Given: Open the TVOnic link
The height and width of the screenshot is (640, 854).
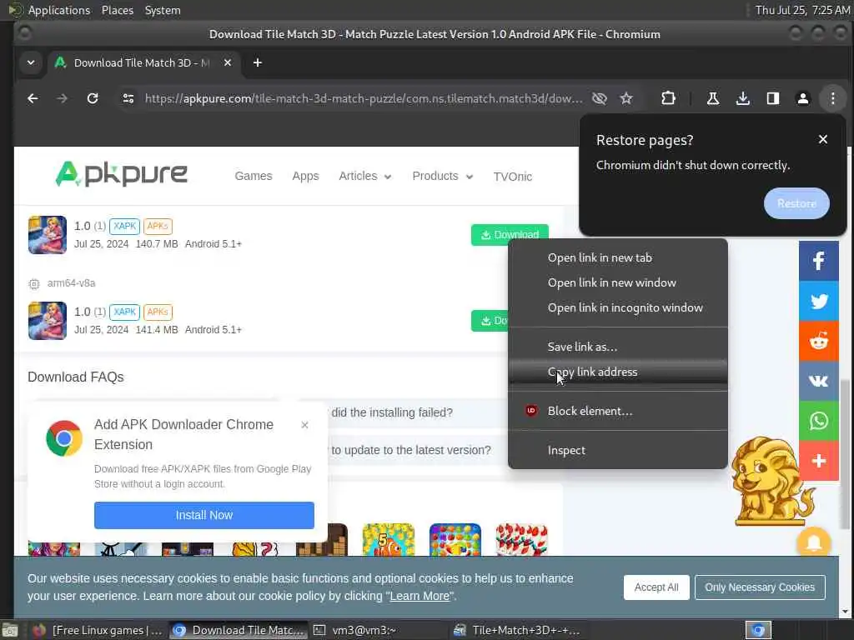Looking at the screenshot, I should click(x=513, y=177).
